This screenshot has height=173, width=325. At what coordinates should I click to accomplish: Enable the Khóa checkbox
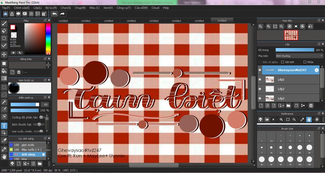pyautogui.click(x=305, y=62)
